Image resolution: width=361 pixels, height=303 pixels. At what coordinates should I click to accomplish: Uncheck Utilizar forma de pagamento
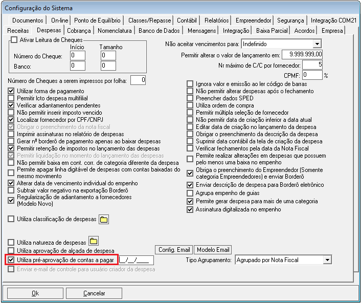tap(11, 91)
